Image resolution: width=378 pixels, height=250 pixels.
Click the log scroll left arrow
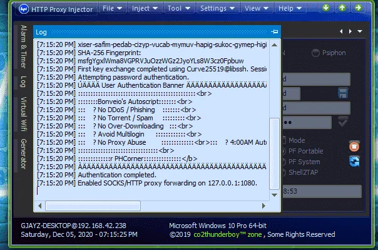(40, 206)
